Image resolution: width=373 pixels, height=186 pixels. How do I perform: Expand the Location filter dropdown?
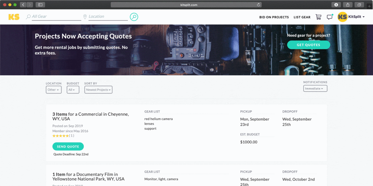point(53,90)
